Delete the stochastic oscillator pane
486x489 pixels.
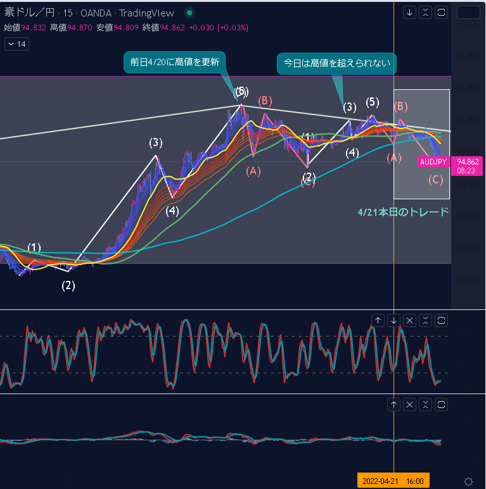click(x=410, y=321)
